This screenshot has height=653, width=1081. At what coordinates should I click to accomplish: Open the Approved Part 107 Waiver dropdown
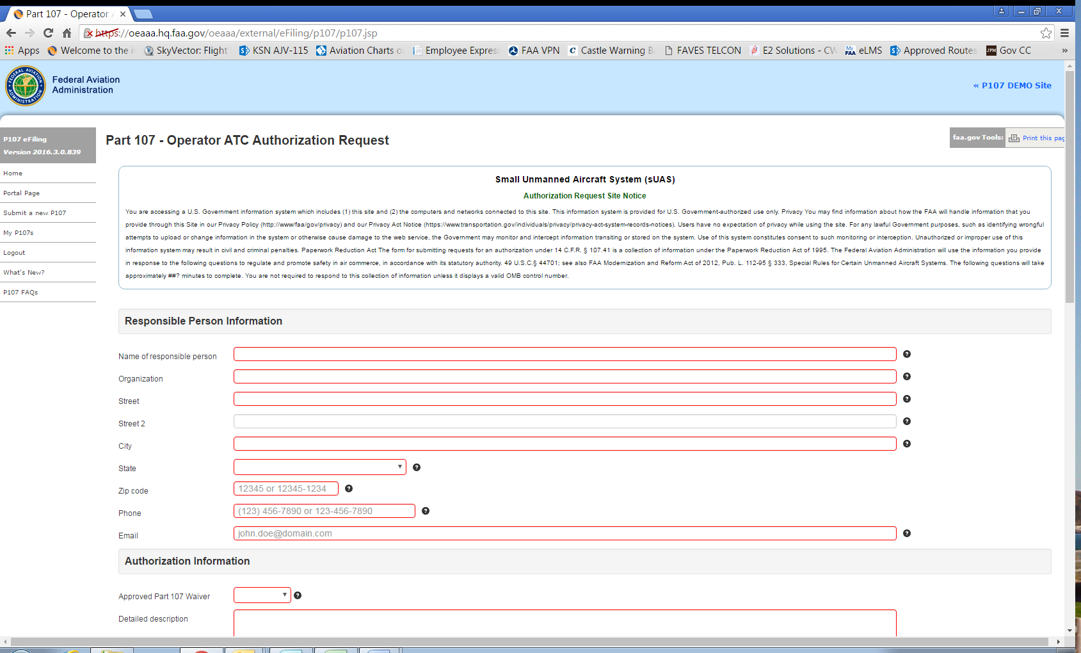pos(262,595)
